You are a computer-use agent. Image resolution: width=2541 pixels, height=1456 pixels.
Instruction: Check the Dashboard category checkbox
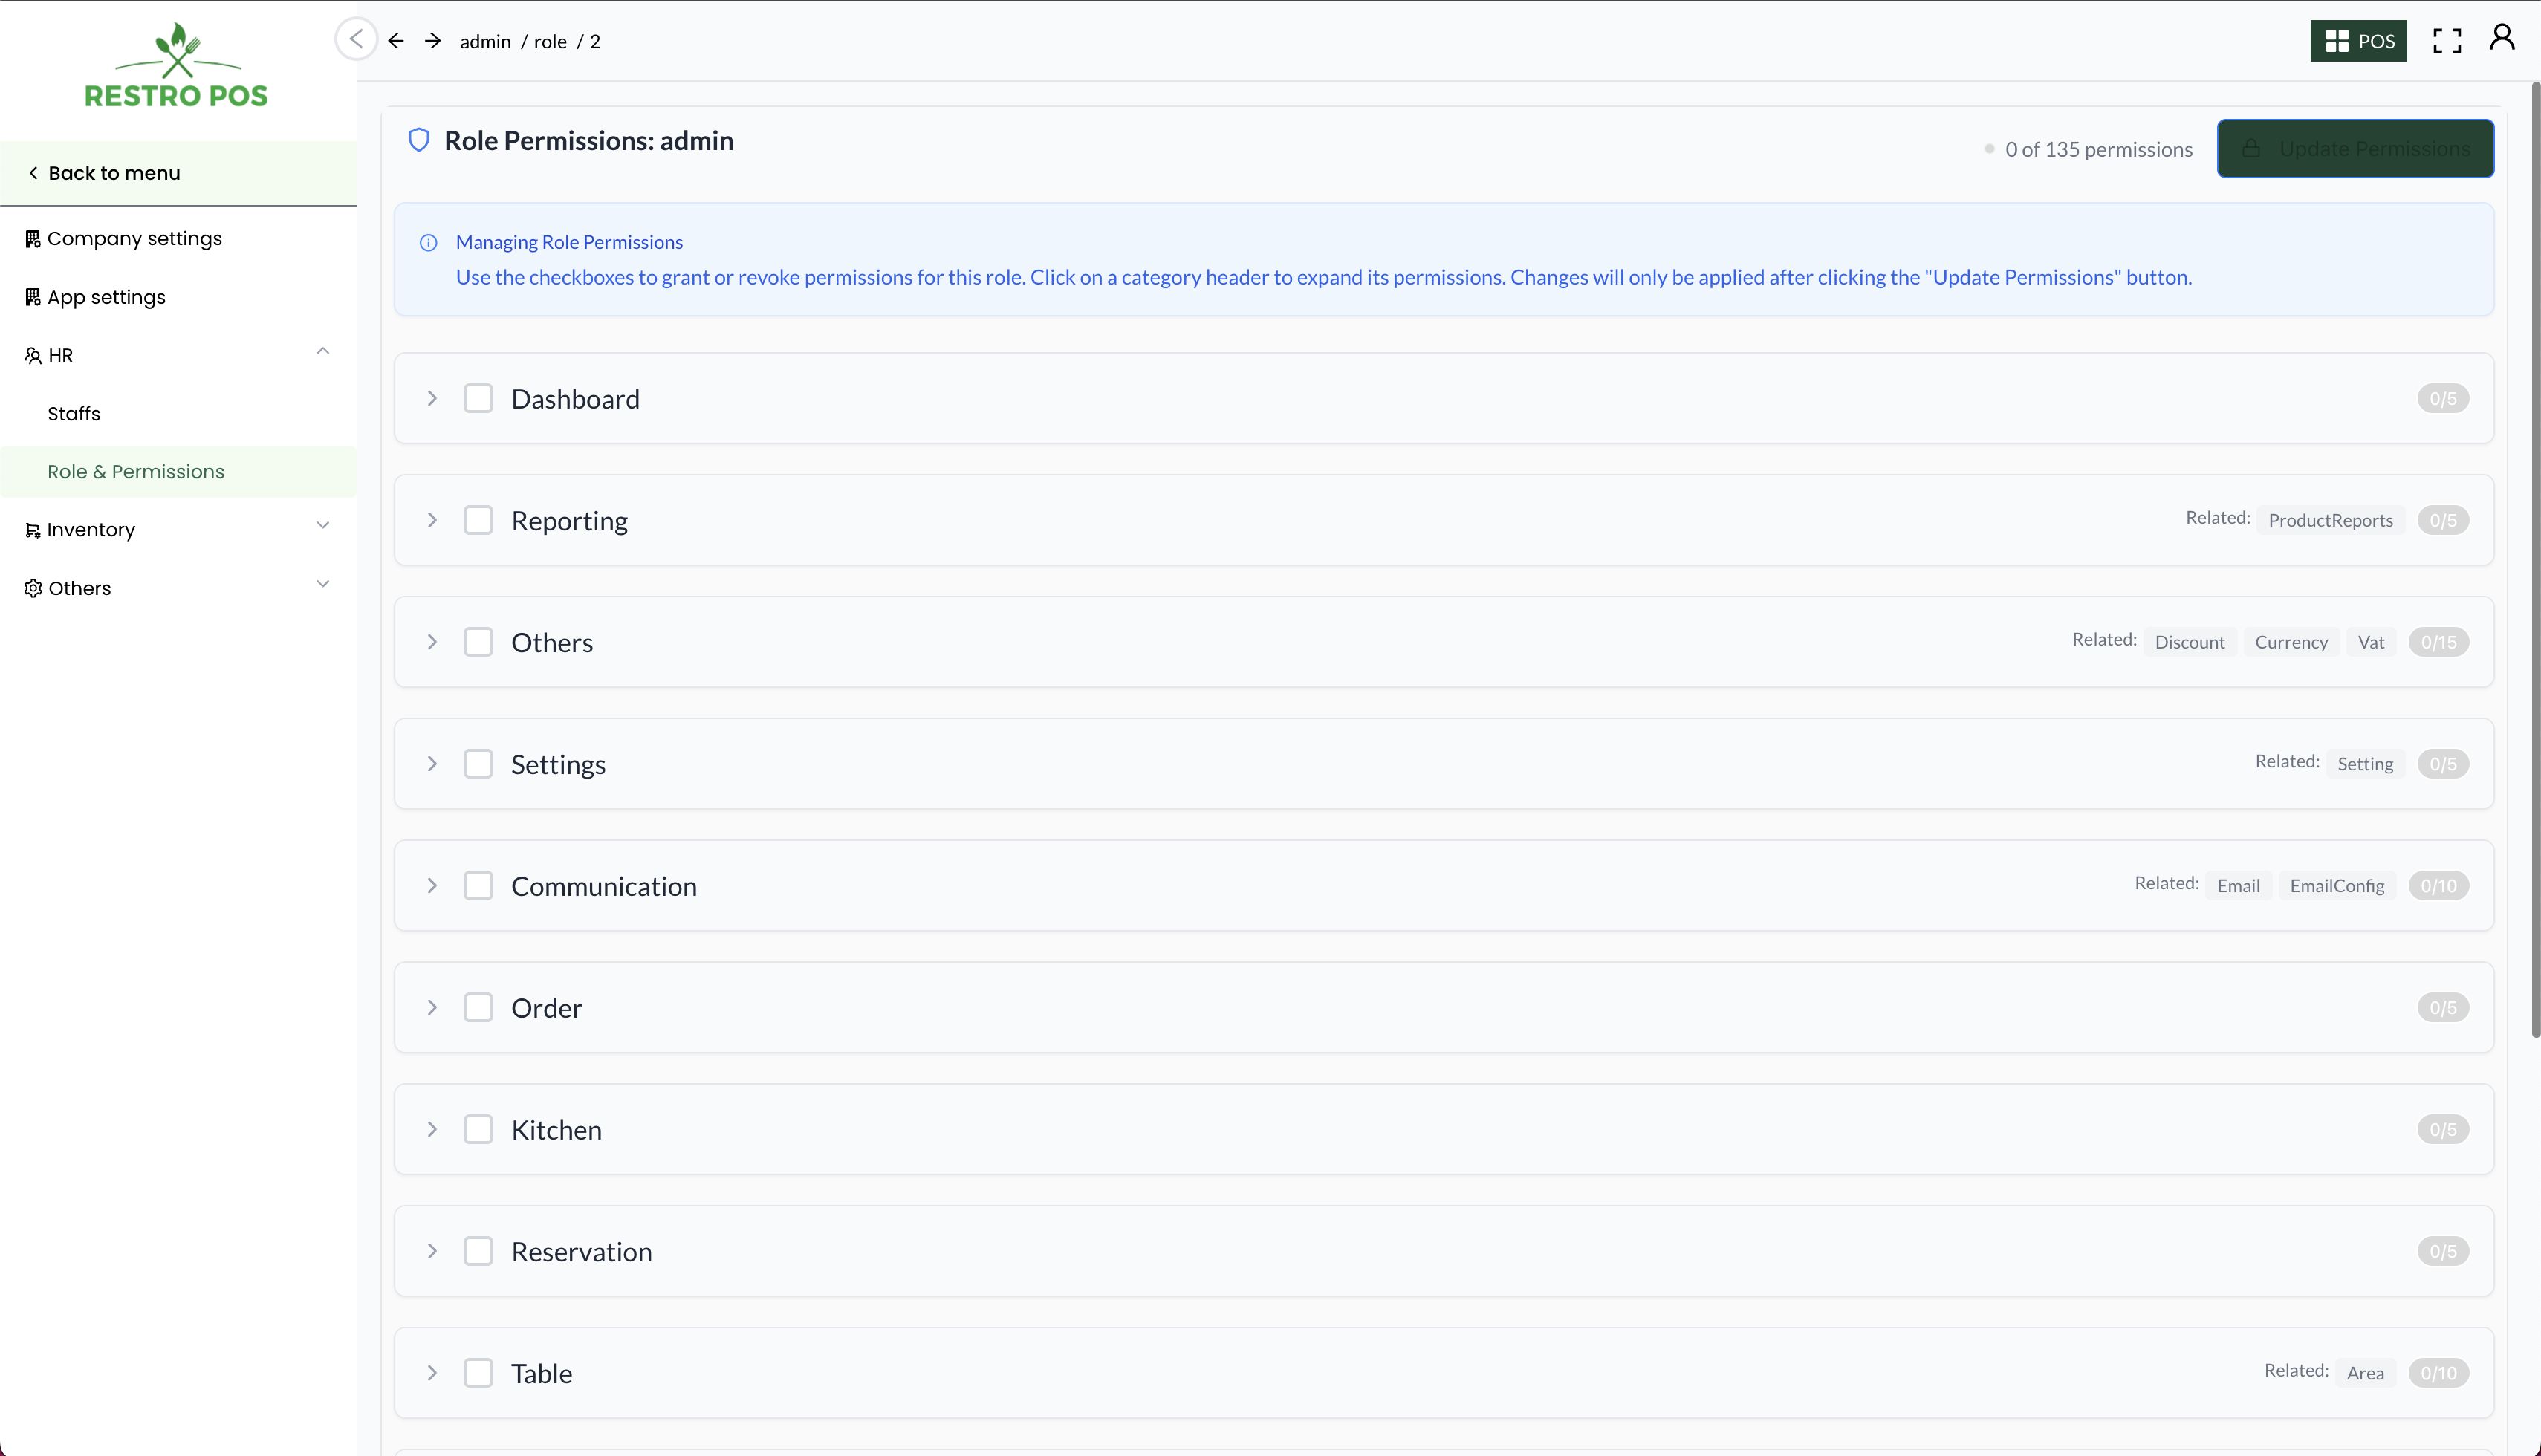[478, 398]
